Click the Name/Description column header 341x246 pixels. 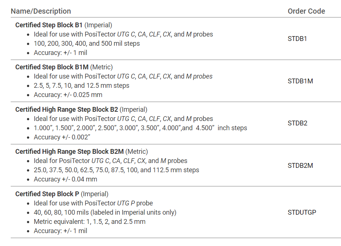tap(41, 11)
